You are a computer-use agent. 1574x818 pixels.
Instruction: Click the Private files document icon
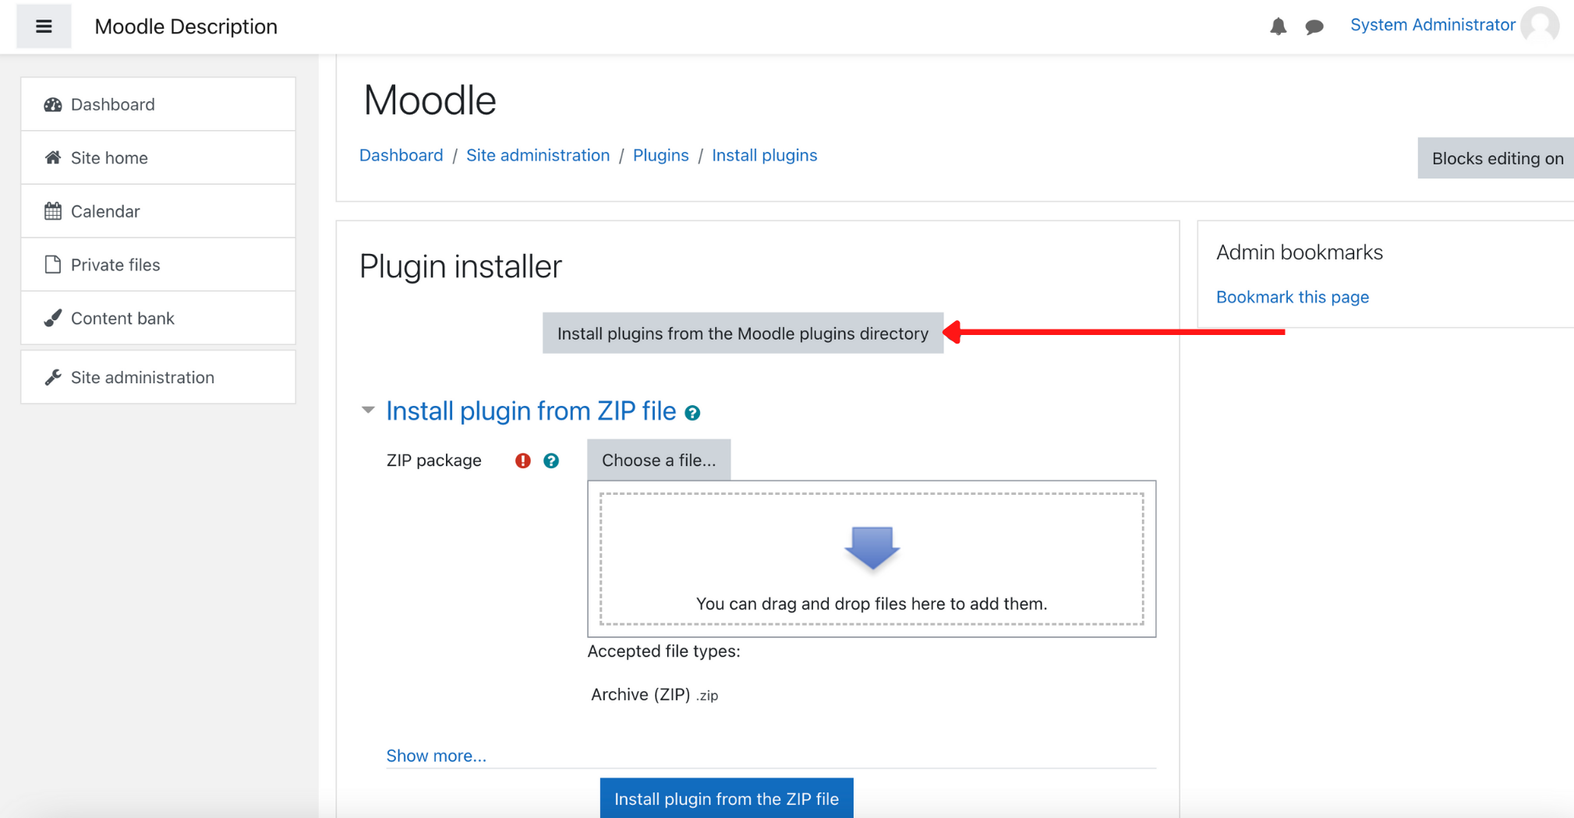pyautogui.click(x=53, y=264)
